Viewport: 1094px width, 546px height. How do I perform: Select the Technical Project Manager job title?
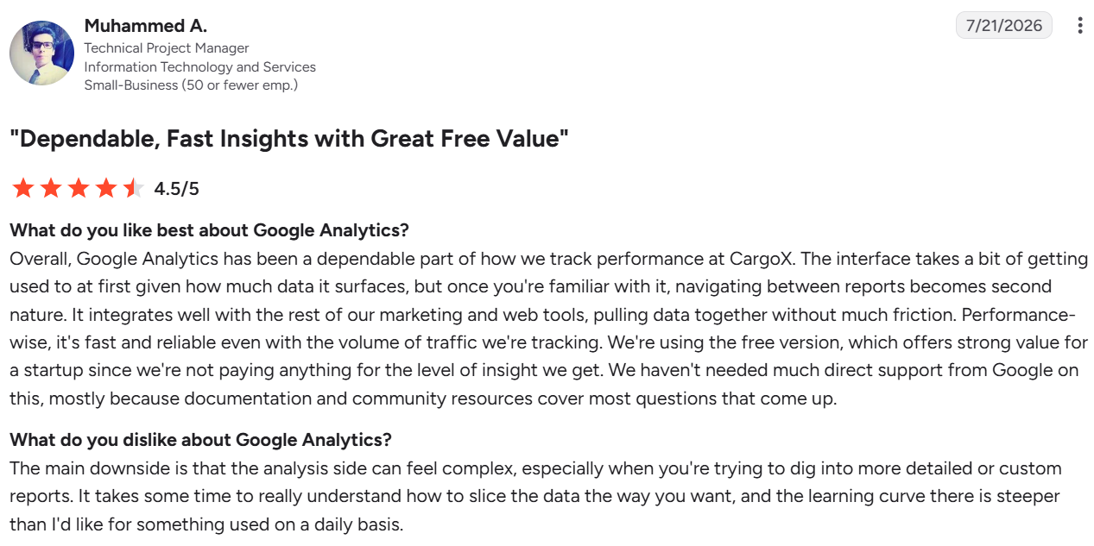(x=167, y=48)
